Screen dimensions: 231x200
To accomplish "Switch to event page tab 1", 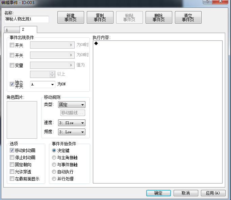I will tap(12, 30).
